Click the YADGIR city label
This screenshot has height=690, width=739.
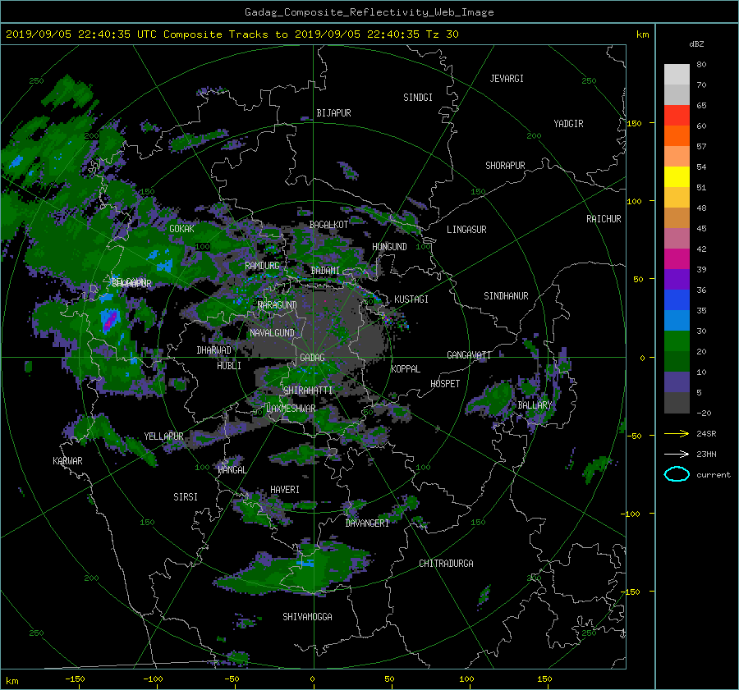[x=568, y=124]
